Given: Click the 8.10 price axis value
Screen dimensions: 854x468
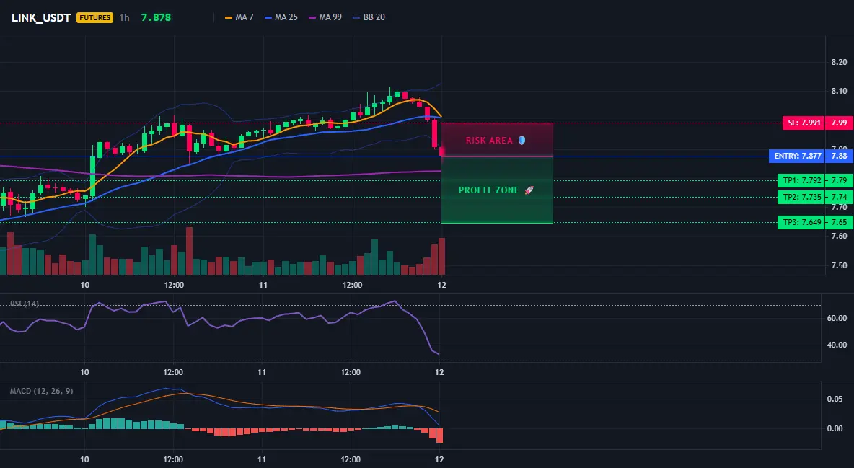Looking at the screenshot, I should 840,92.
